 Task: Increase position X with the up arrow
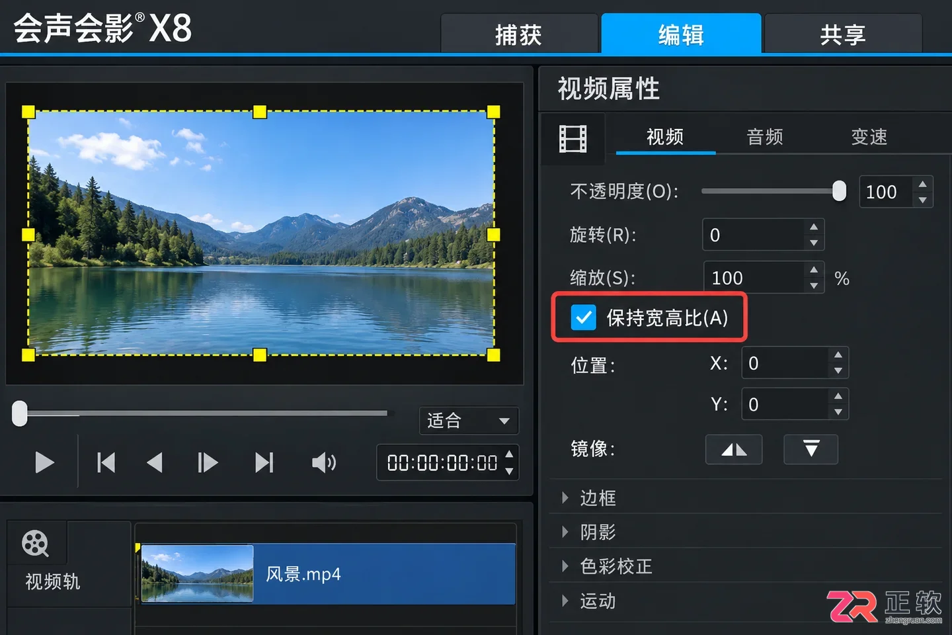click(838, 355)
